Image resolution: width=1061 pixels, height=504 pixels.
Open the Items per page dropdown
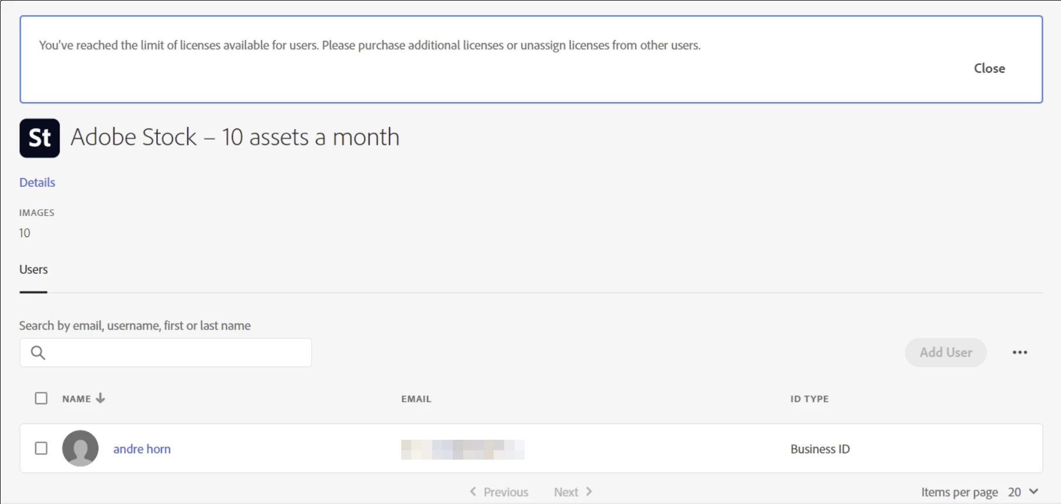[1023, 492]
